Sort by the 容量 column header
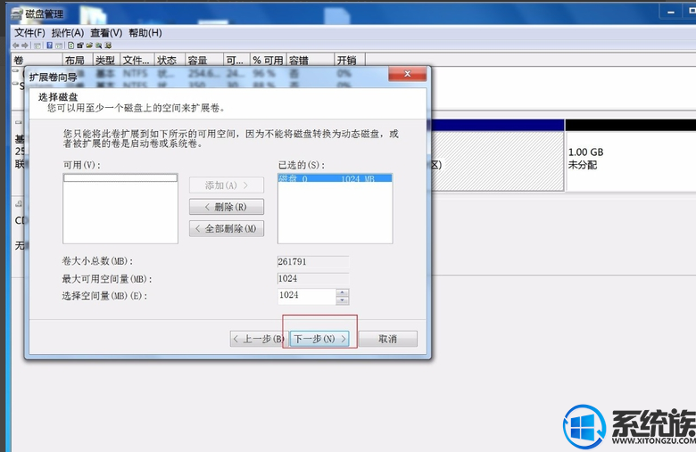The height and width of the screenshot is (452, 696). (x=203, y=61)
